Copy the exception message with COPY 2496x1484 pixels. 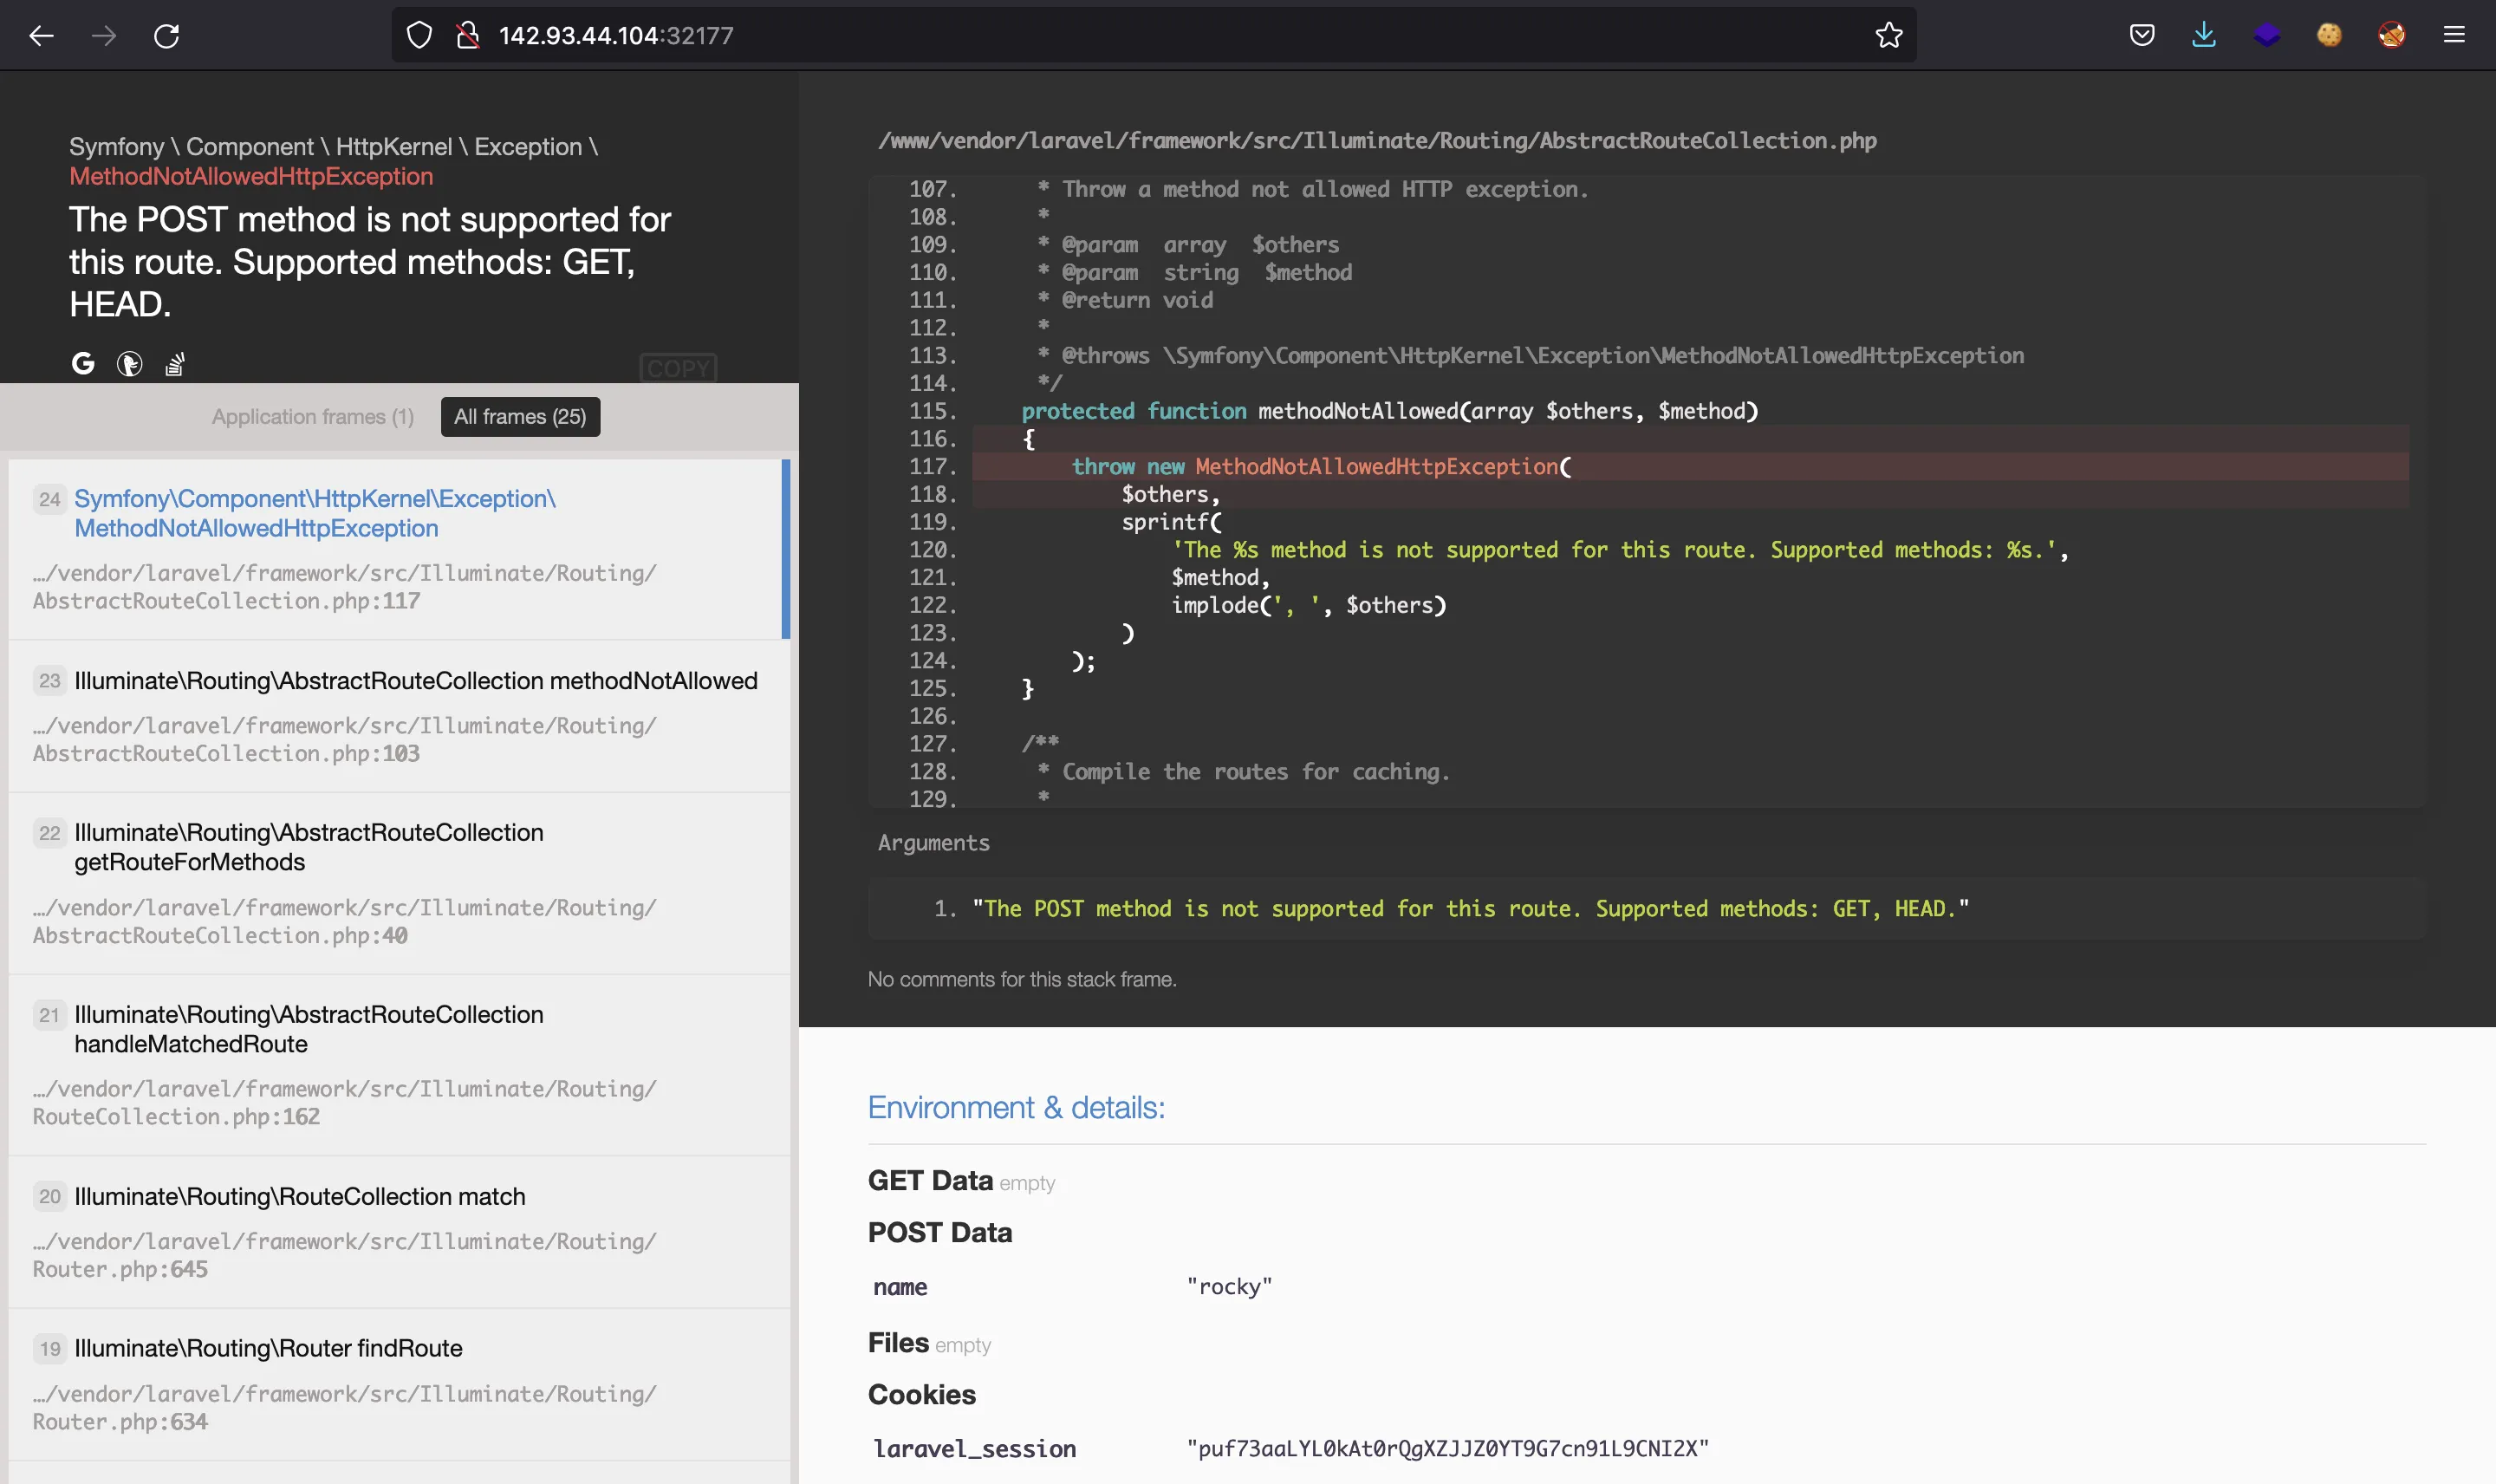(x=678, y=368)
